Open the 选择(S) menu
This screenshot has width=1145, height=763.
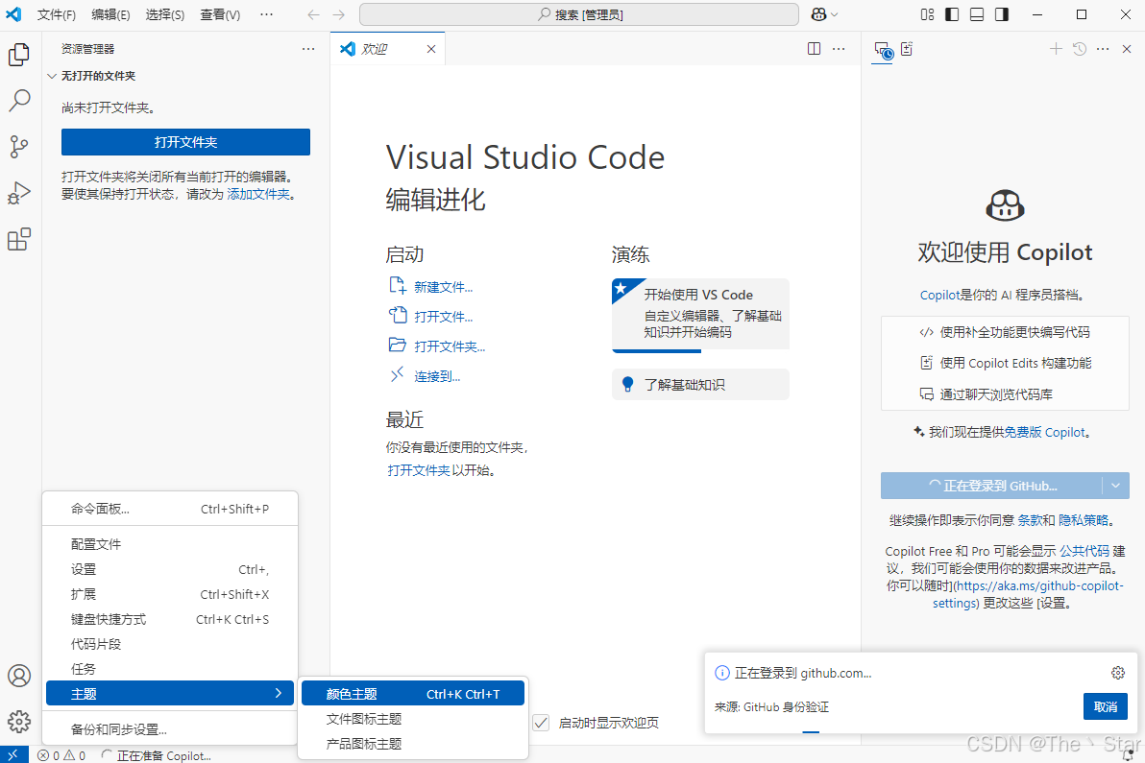pyautogui.click(x=165, y=14)
